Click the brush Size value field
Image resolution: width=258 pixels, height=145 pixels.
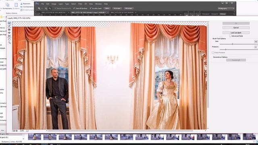click(x=256, y=41)
